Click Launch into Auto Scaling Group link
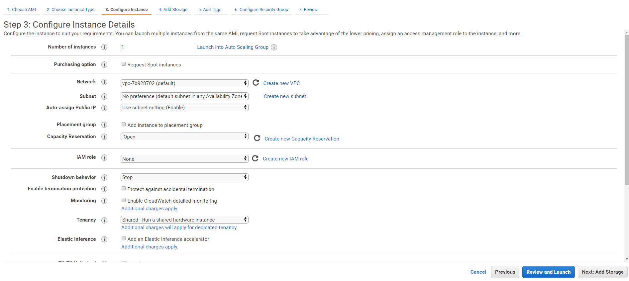629x281 pixels. tap(233, 47)
